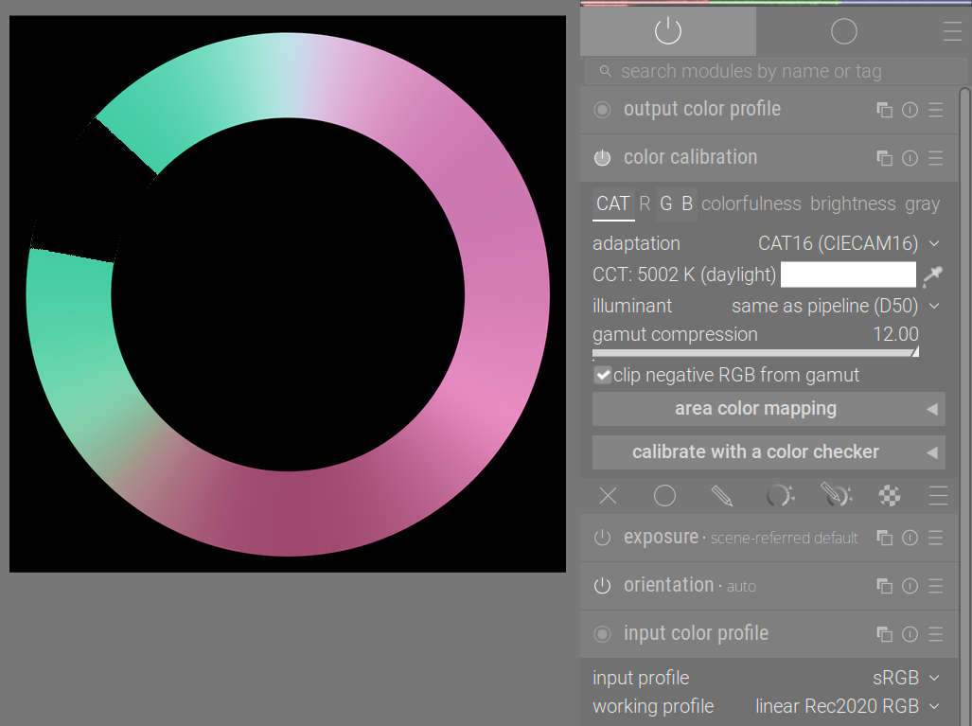Choose the uniform circle mask icon
Screen dimensions: 972x726
point(664,496)
